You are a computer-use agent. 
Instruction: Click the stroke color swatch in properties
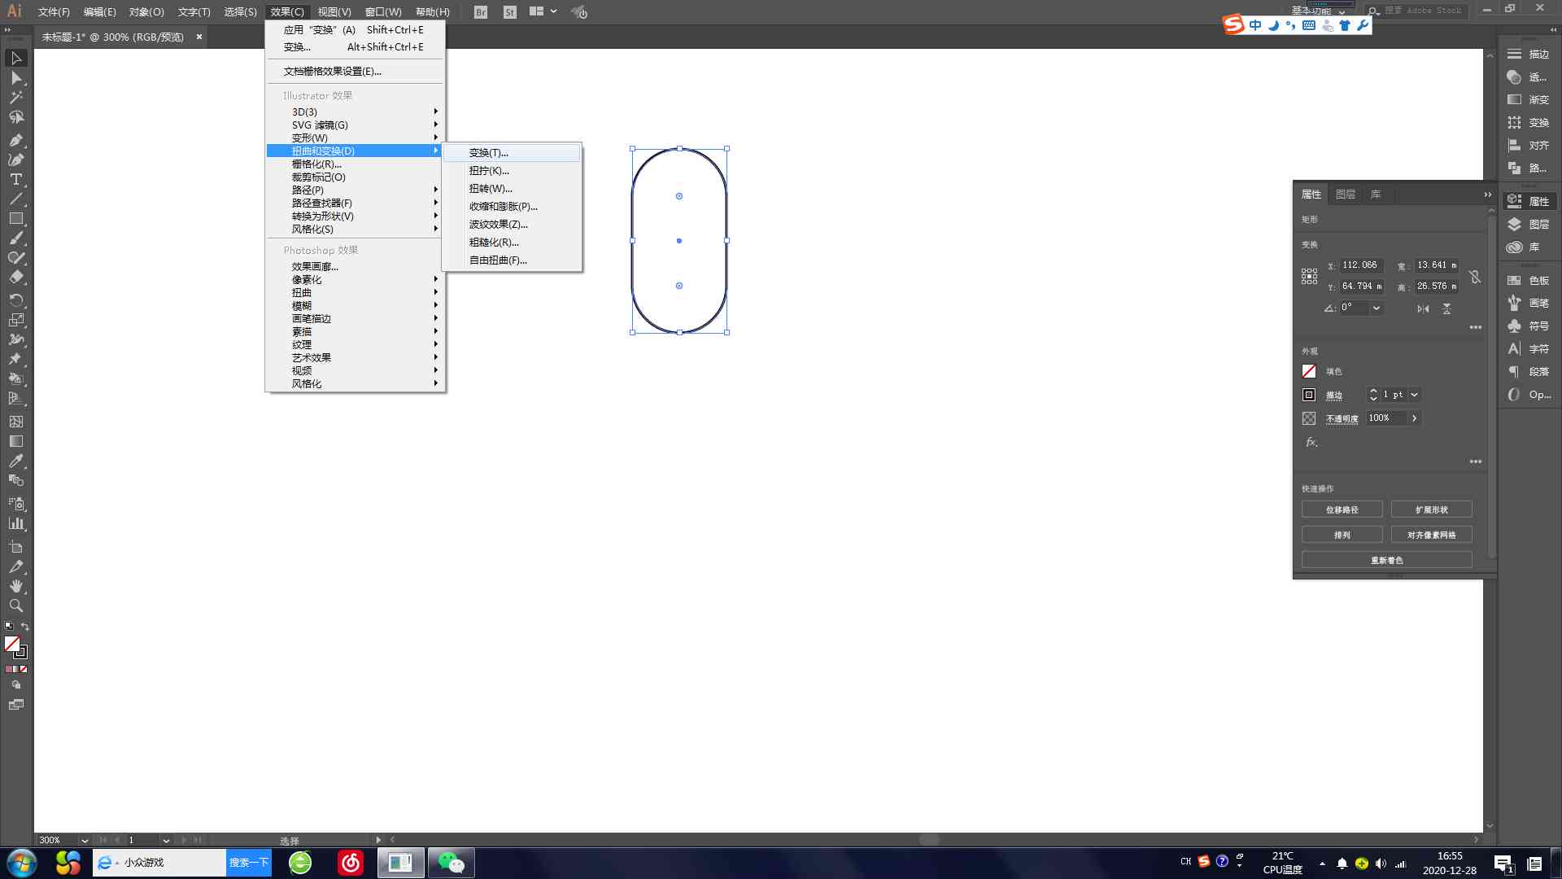[x=1309, y=395]
